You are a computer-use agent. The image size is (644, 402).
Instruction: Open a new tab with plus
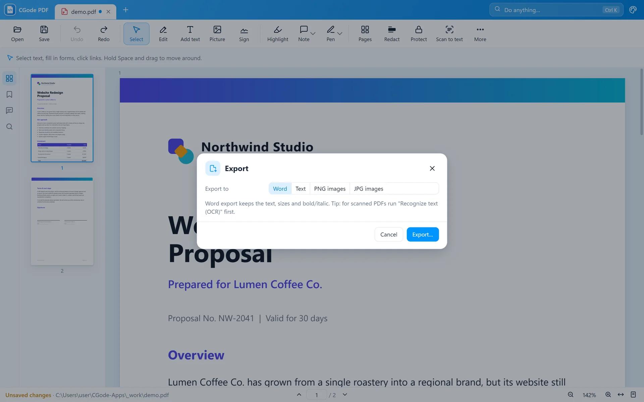(x=125, y=10)
